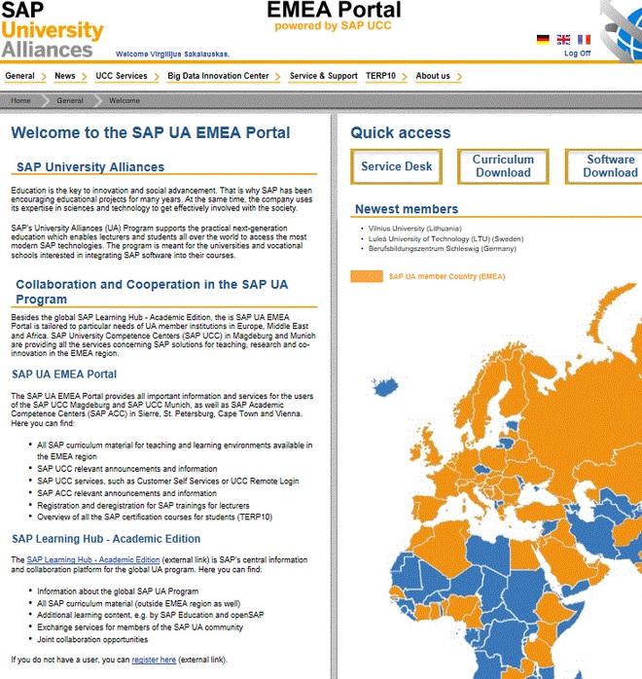Switch language with the German flag icon
642x679 pixels.
(543, 40)
